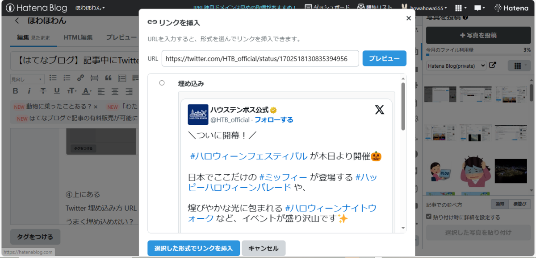
Task: Choose 通常 photo arrangement
Action: click(500, 205)
